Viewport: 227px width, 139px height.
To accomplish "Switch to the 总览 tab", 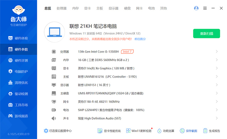I will [x=48, y=8].
